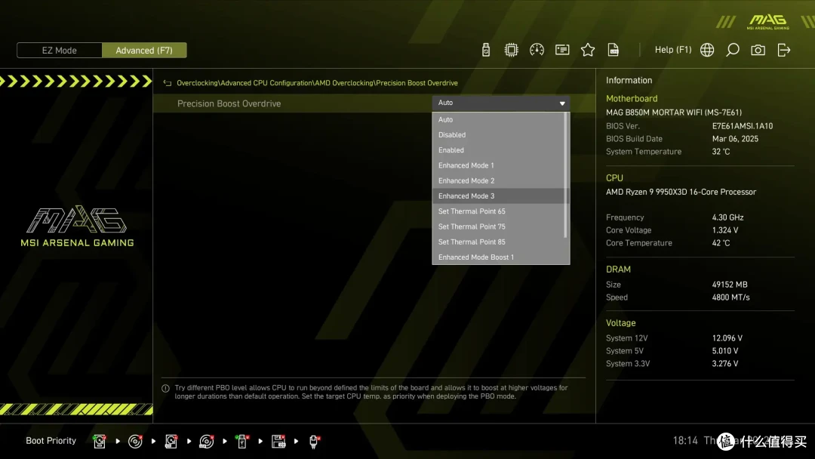The image size is (815, 459).
Task: Click the 4800 MT/s DRAM speed value
Action: coord(730,297)
